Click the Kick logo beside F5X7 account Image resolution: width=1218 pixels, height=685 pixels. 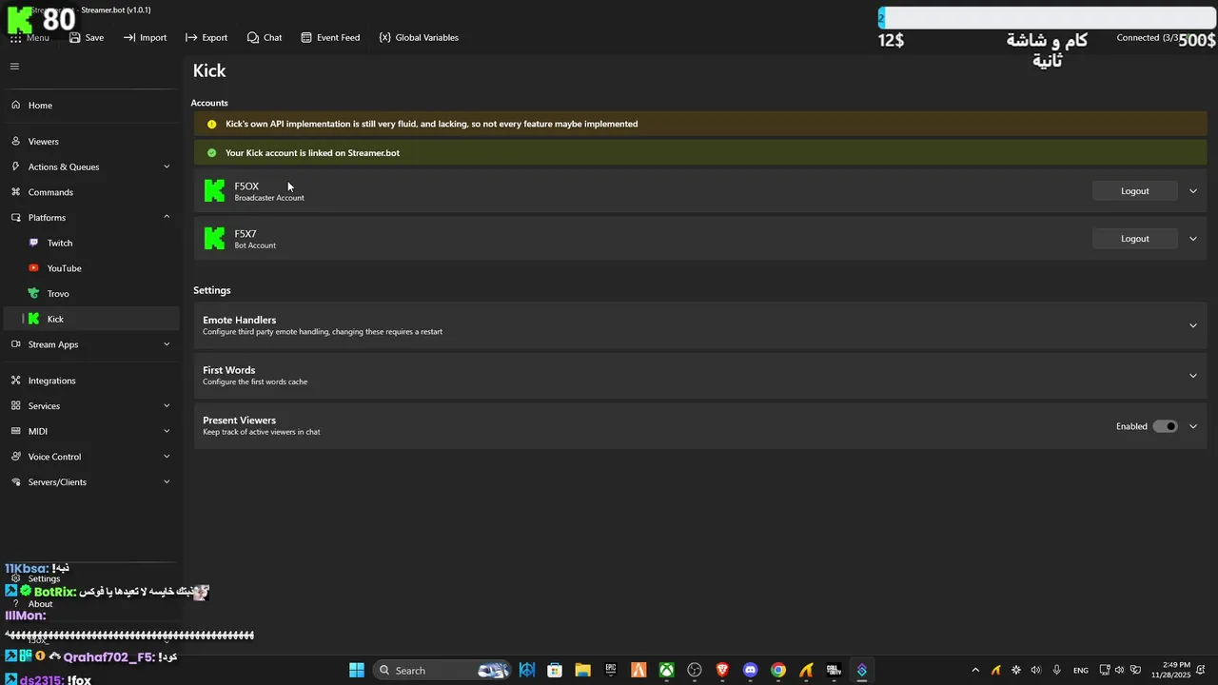(x=214, y=239)
